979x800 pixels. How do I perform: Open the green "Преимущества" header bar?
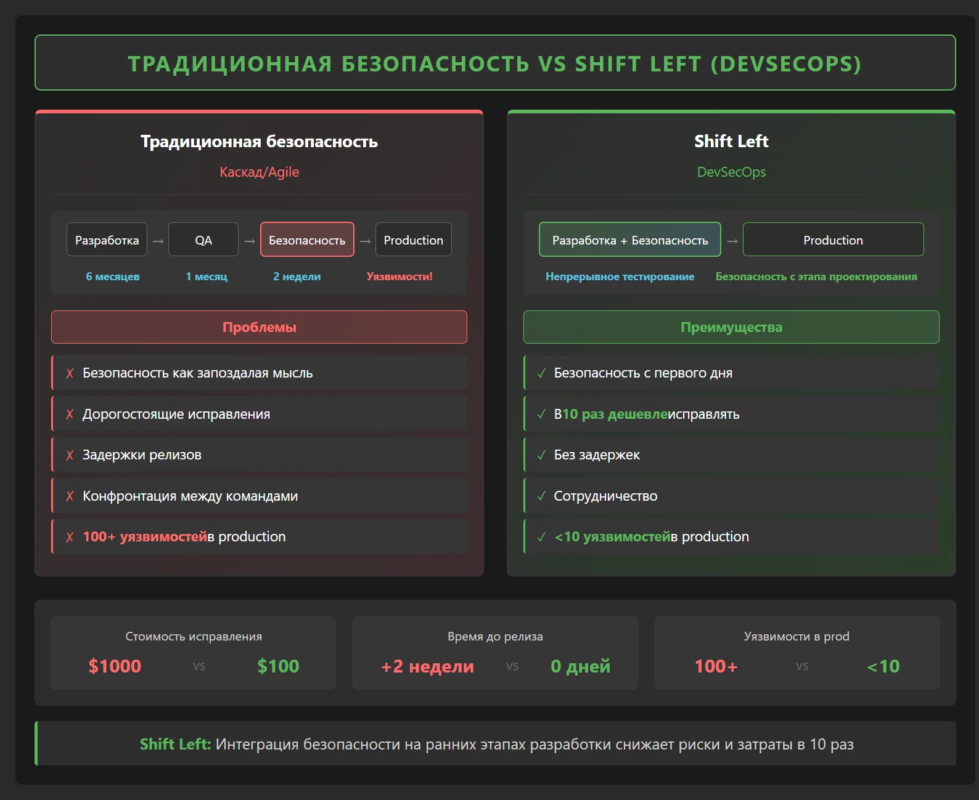point(731,327)
